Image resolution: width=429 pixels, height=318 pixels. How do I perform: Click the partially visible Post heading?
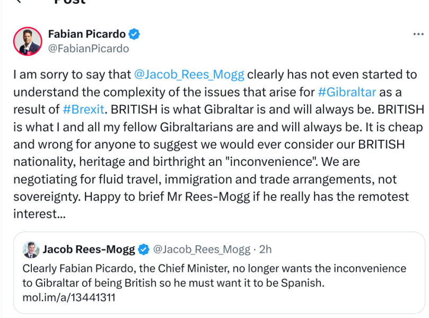(x=69, y=2)
